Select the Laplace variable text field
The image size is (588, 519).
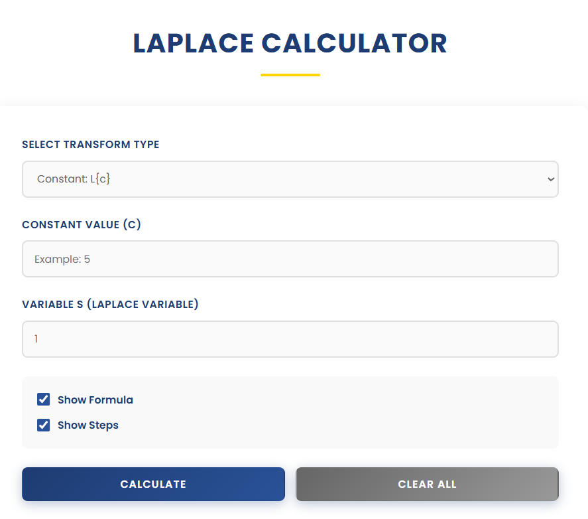[x=290, y=338]
